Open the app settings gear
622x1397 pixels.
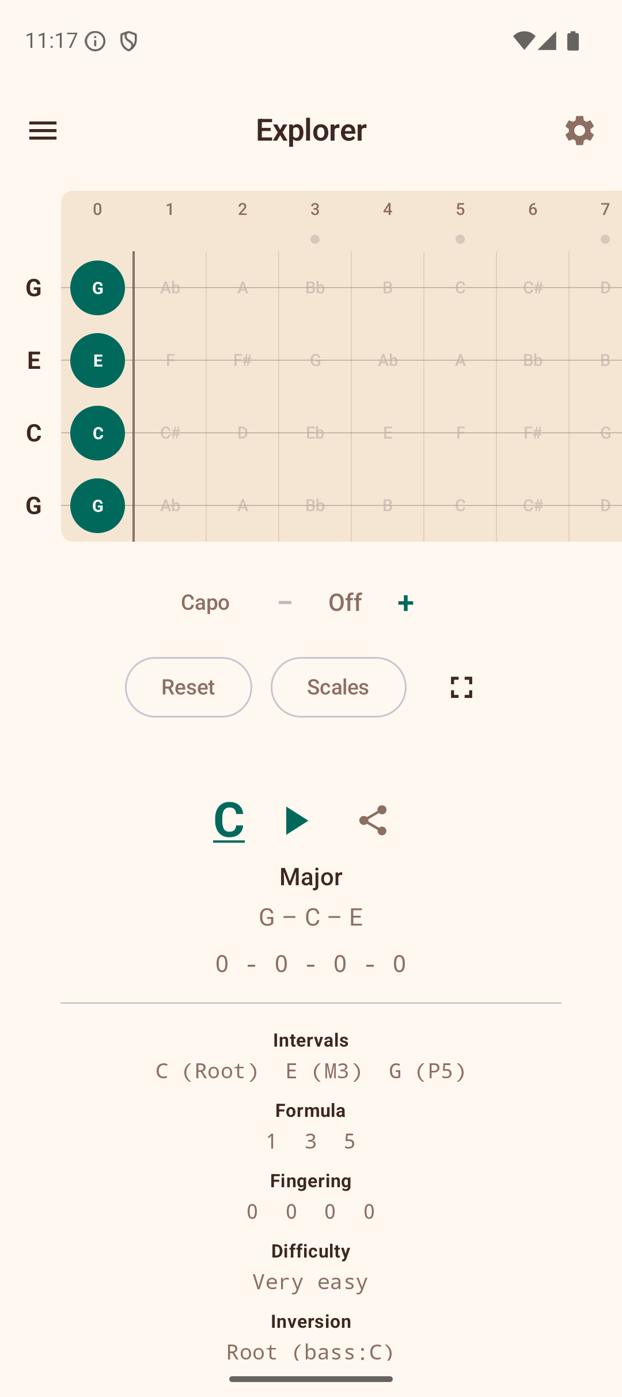tap(579, 130)
